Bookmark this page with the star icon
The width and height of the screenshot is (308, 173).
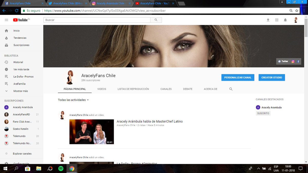click(x=297, y=11)
